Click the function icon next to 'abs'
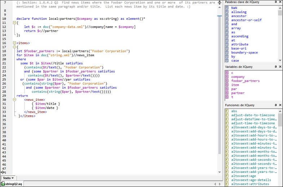The height and width of the screenshot is (187, 283). tap(227, 111)
